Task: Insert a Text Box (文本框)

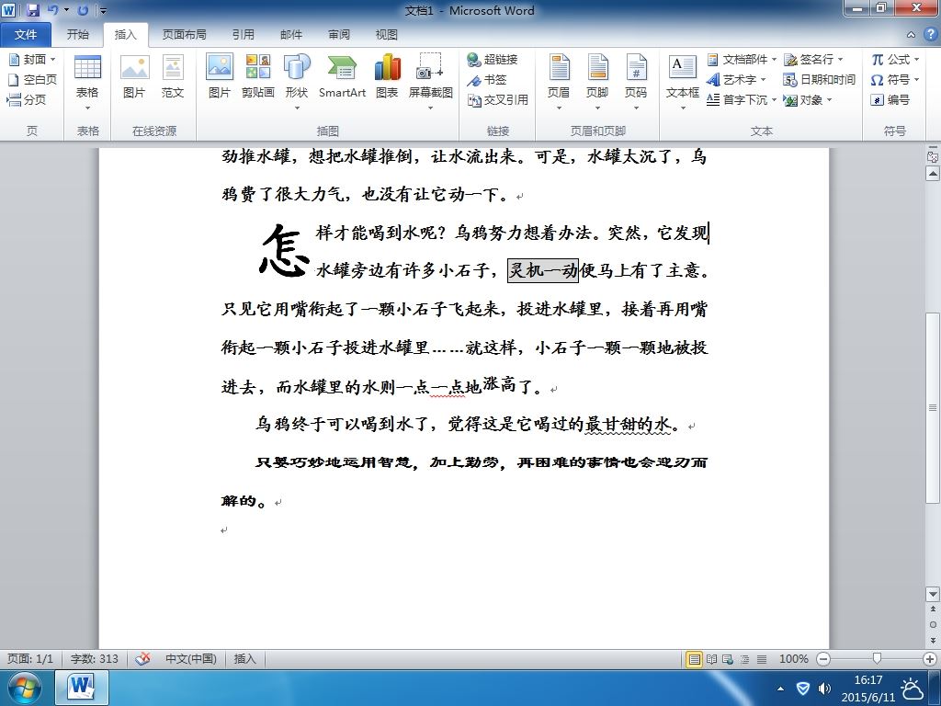Action: click(683, 83)
